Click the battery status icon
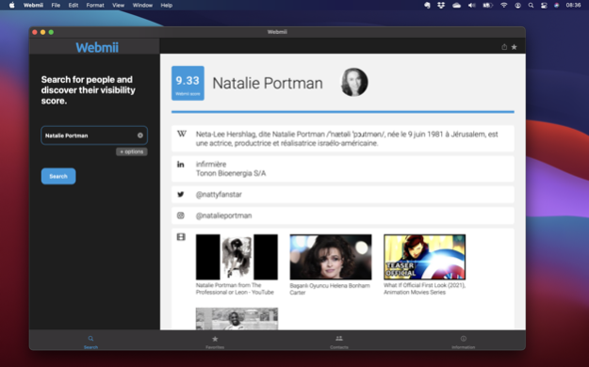This screenshot has height=367, width=589. pos(487,6)
